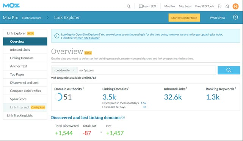Select Overview in sidebar
The height and width of the screenshot is (141, 243).
25,42
